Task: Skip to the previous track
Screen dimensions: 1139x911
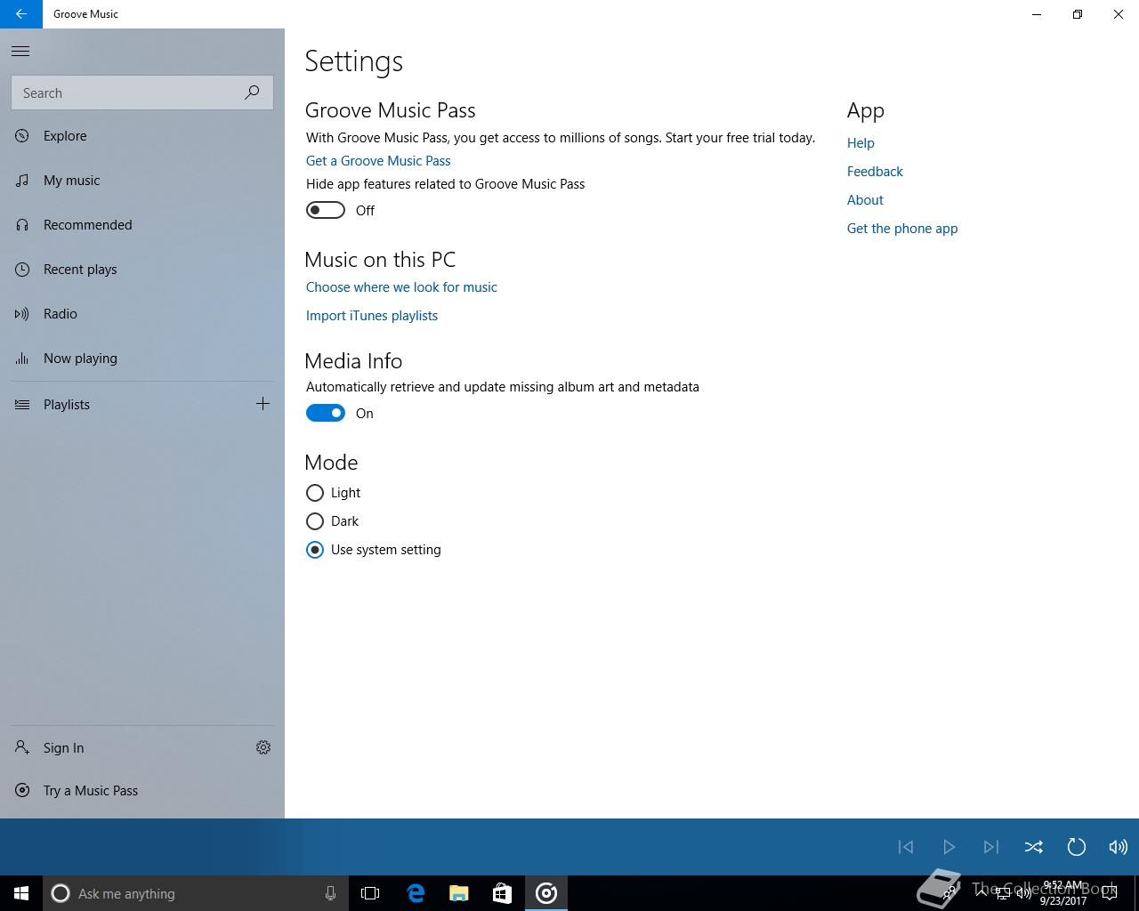Action: [906, 847]
